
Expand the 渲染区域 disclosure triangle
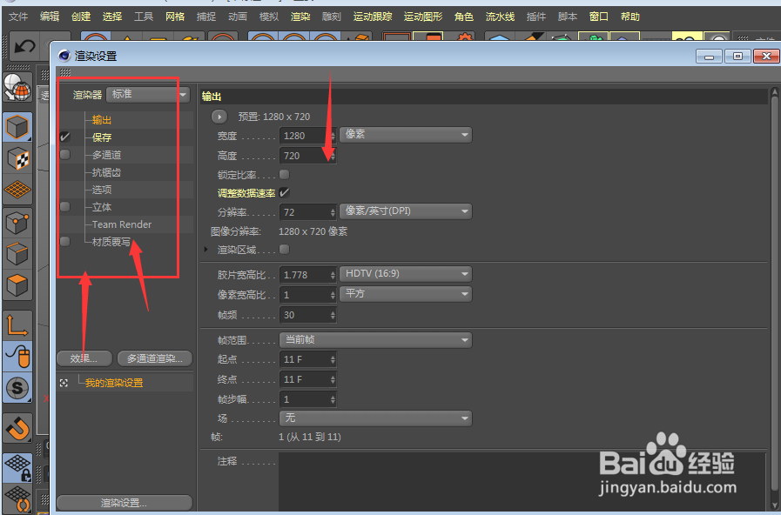[206, 250]
